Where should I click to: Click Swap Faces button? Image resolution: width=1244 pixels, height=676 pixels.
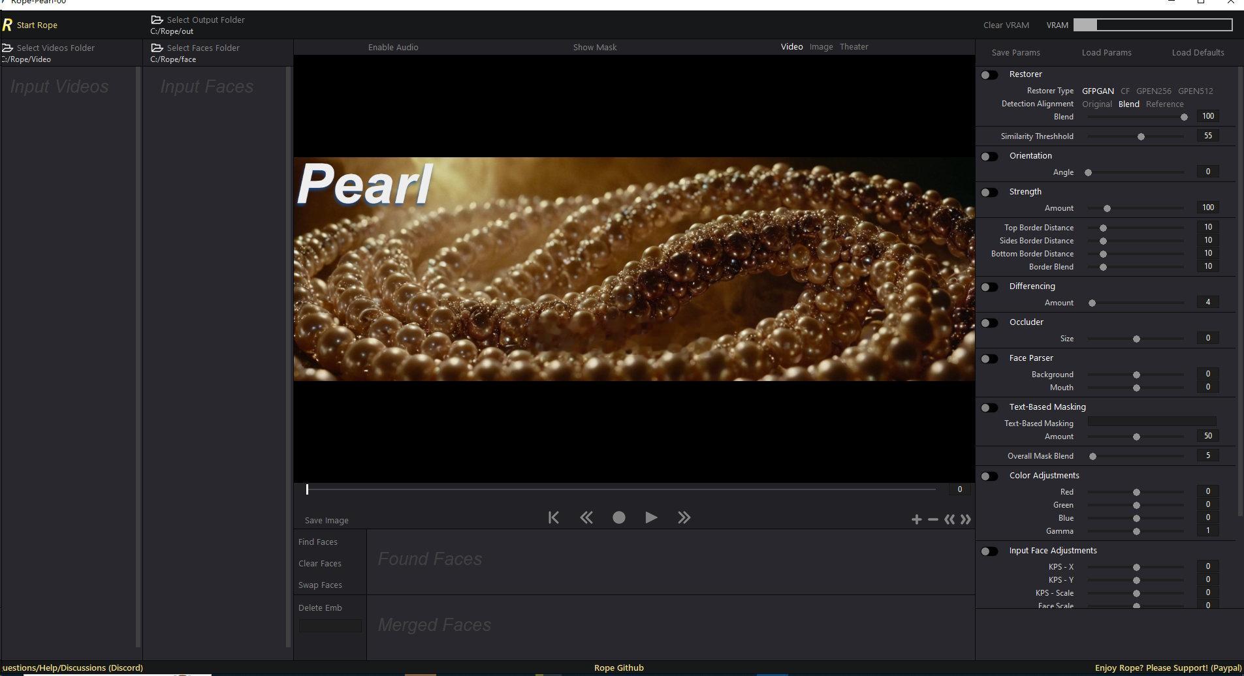(320, 585)
